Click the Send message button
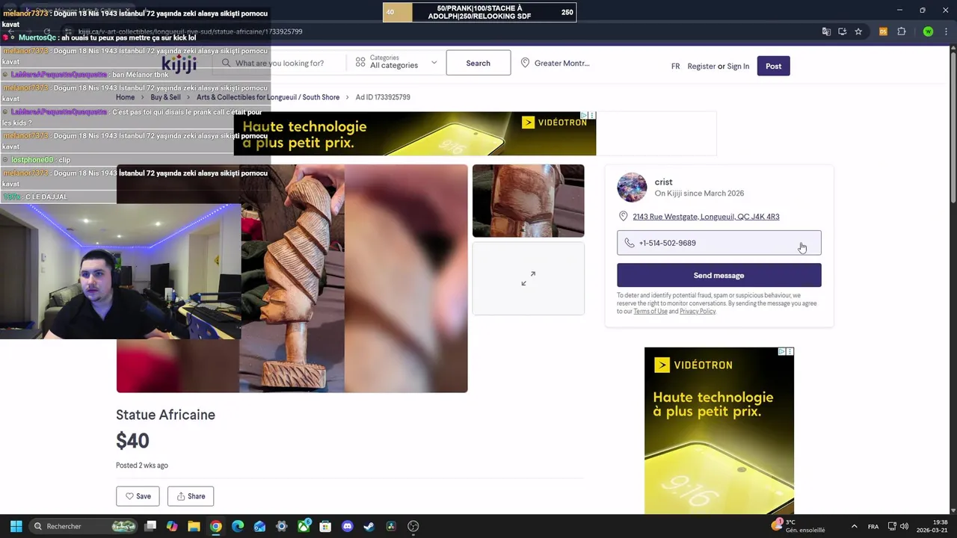957x538 pixels. (x=718, y=276)
